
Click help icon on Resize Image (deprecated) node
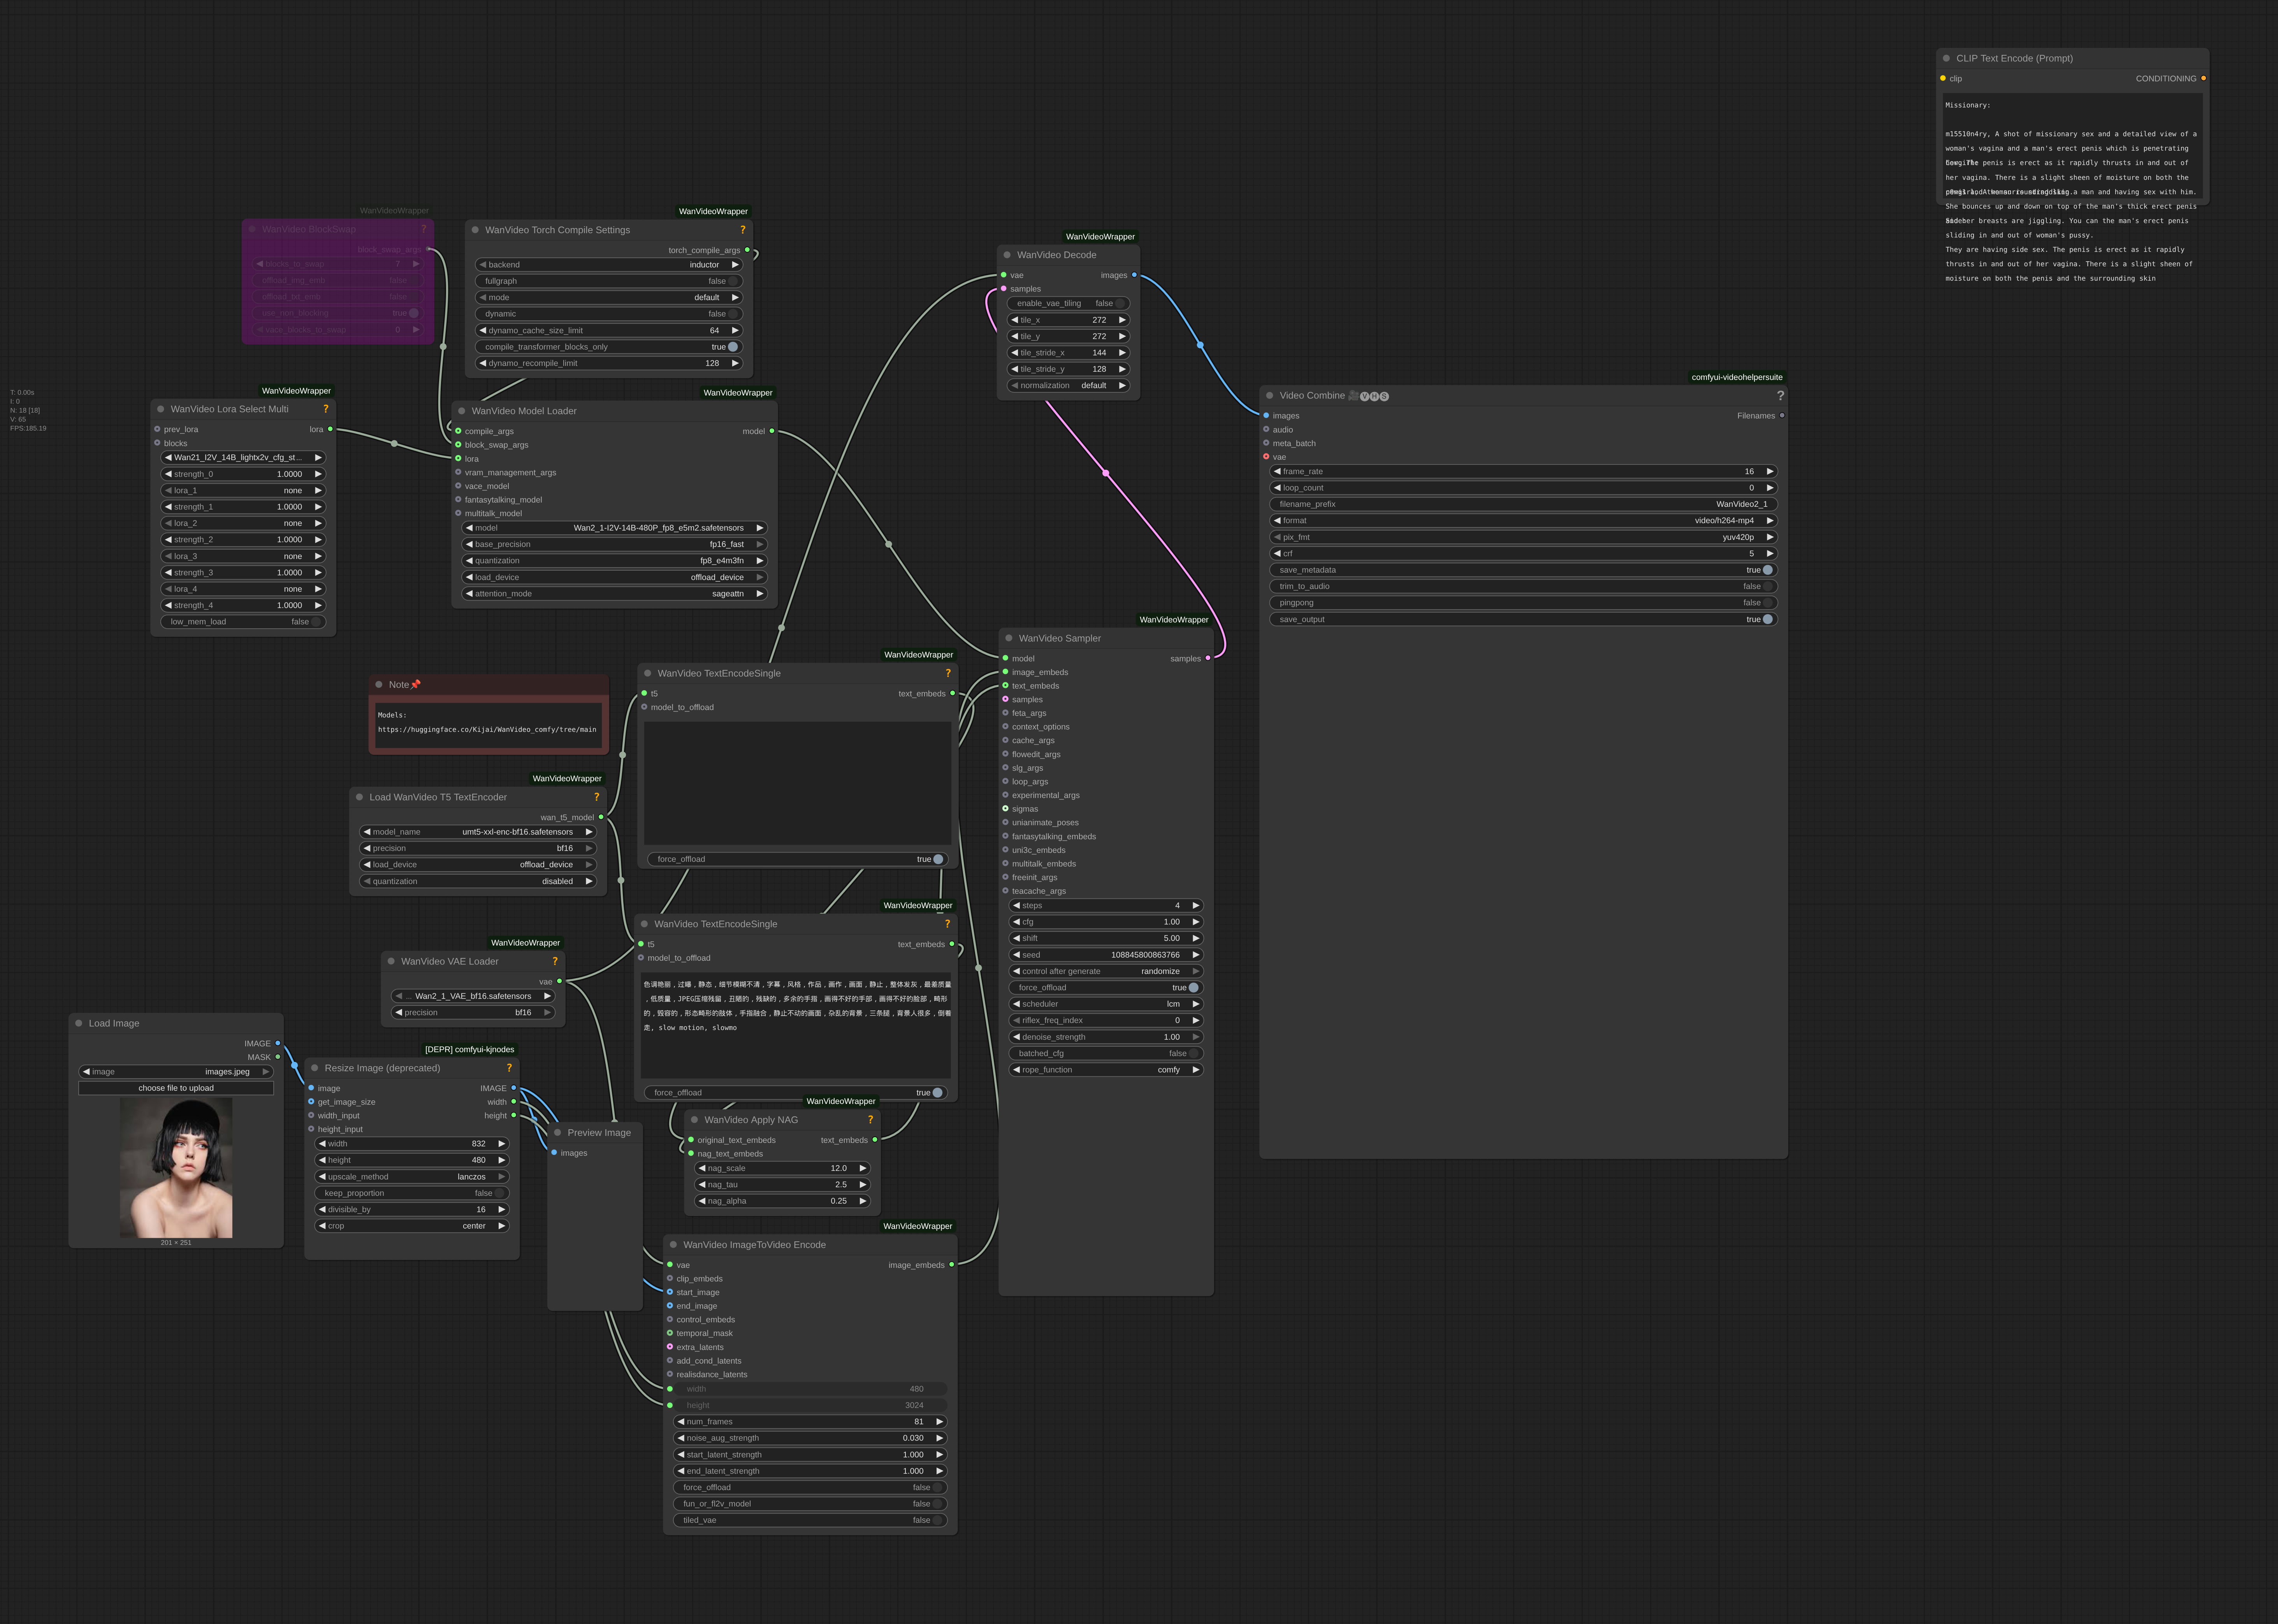tap(509, 1068)
